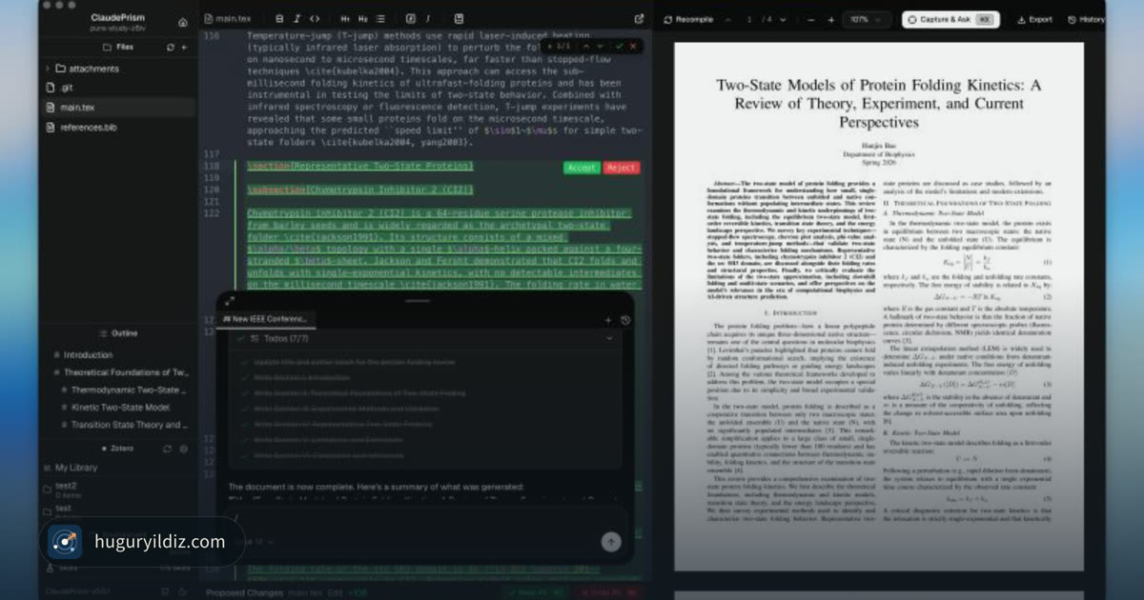Open the History panel

pyautogui.click(x=1086, y=19)
